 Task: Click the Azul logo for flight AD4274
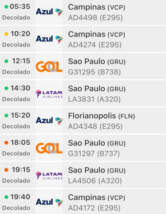point(49,39)
